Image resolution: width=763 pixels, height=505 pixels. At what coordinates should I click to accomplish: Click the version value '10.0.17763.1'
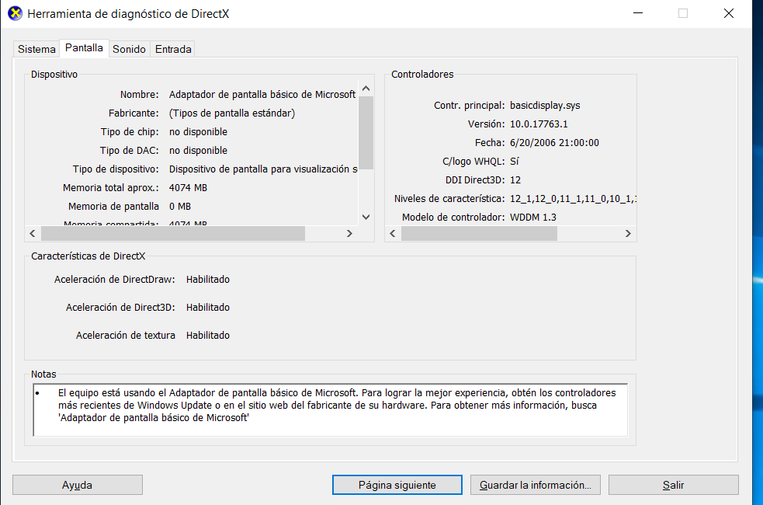pyautogui.click(x=539, y=124)
